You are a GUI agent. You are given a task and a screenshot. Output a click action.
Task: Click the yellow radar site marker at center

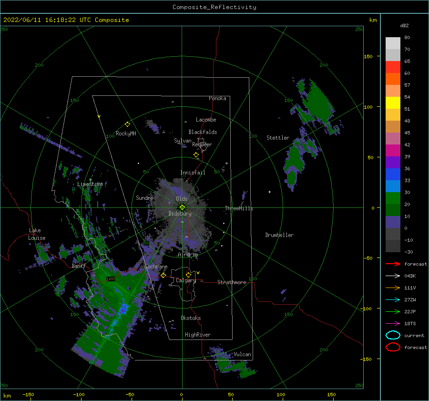pyautogui.click(x=182, y=207)
